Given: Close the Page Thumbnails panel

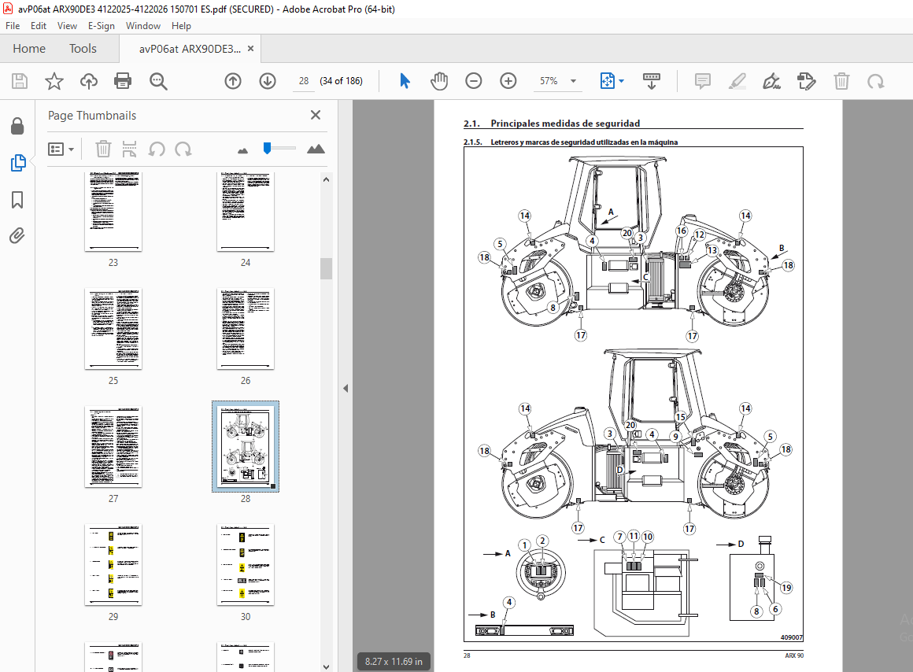Looking at the screenshot, I should pyautogui.click(x=316, y=115).
